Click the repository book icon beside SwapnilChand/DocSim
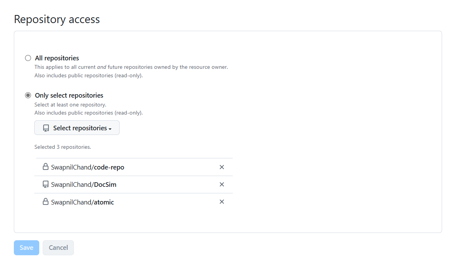454x266 pixels. (x=45, y=184)
